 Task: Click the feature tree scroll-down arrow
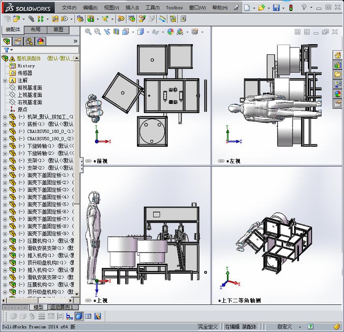[77, 294]
